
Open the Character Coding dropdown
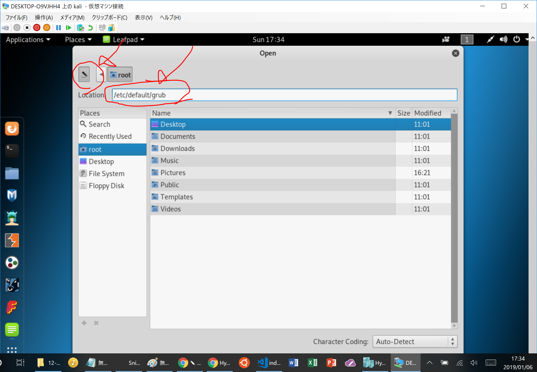[414, 342]
